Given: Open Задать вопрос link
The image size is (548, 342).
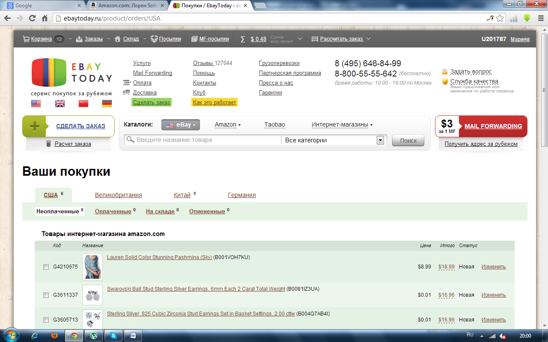Looking at the screenshot, I should 471,71.
